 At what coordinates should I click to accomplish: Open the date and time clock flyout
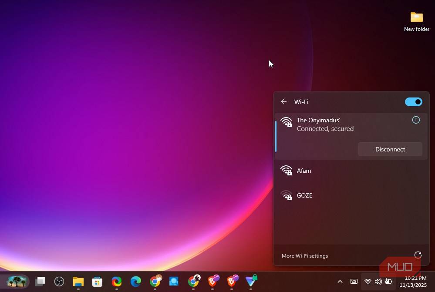click(x=415, y=282)
